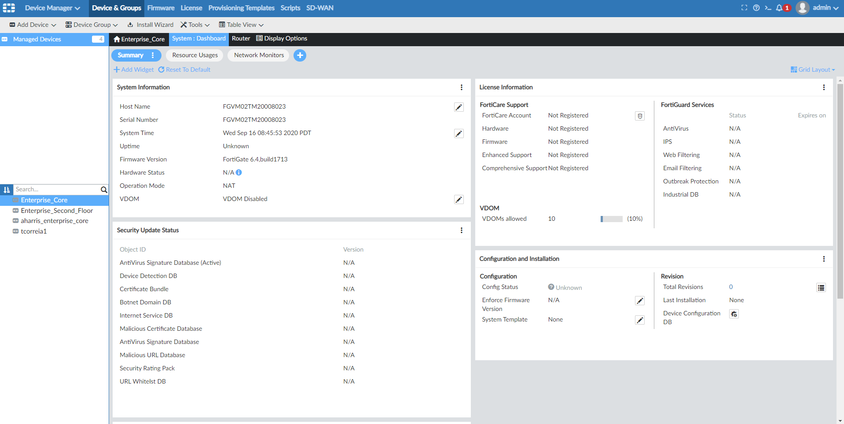The image size is (844, 424).
Task: Click the device search magnifier icon
Action: pyautogui.click(x=104, y=190)
